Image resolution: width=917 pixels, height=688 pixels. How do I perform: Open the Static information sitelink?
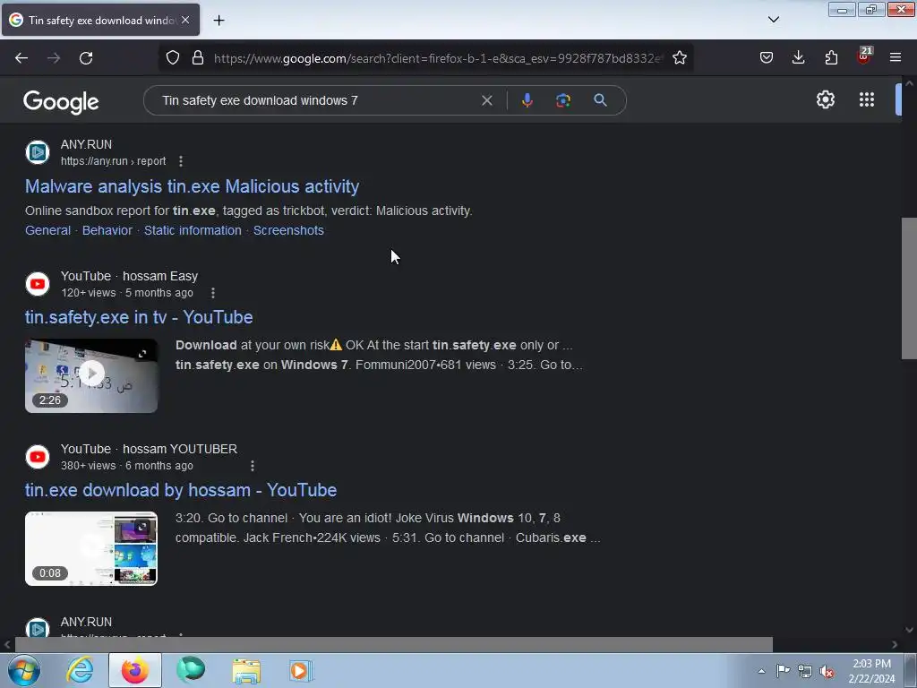(x=193, y=230)
